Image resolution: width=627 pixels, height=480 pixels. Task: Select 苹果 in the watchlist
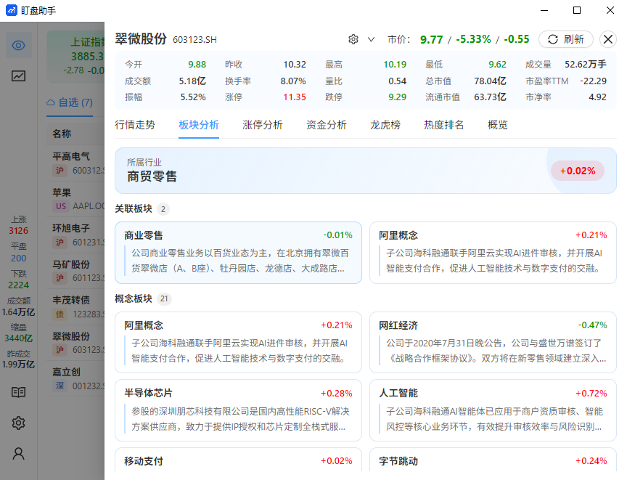tap(75, 199)
